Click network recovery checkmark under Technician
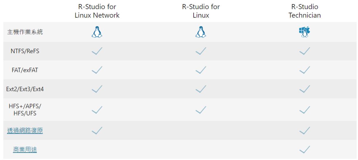The image size is (358, 160). coord(305,131)
